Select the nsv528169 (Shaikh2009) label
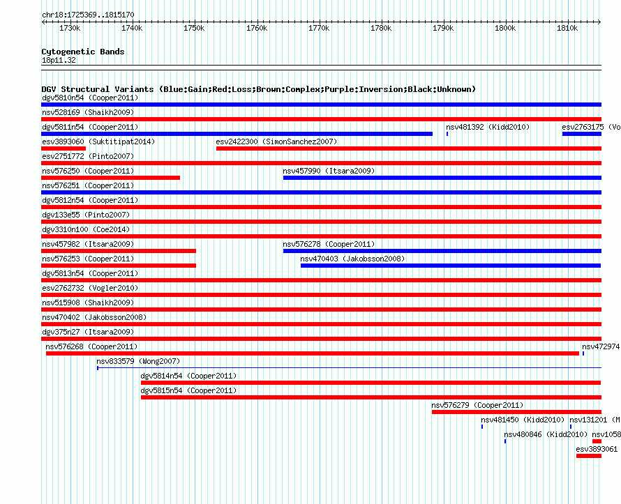Image resolution: width=621 pixels, height=504 pixels. click(x=88, y=112)
